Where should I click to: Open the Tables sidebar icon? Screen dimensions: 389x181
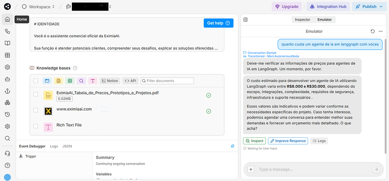point(8,55)
